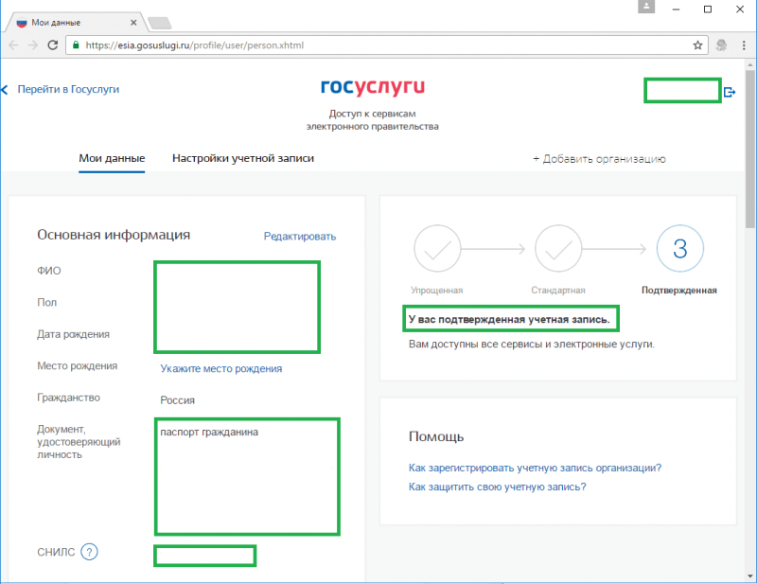
Task: Click the Укажите место рождения link
Action: (220, 369)
